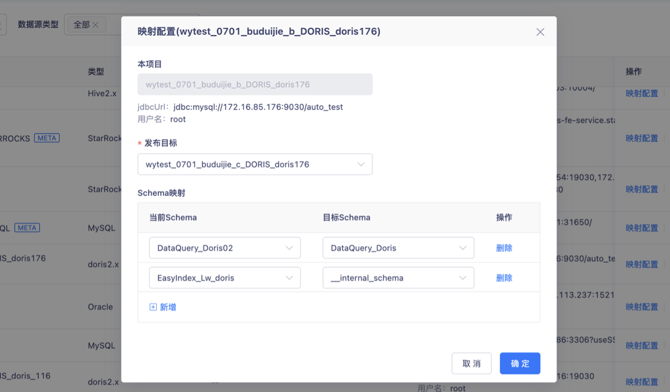Close the mapping configuration dialog
The width and height of the screenshot is (670, 392).
pyautogui.click(x=540, y=32)
